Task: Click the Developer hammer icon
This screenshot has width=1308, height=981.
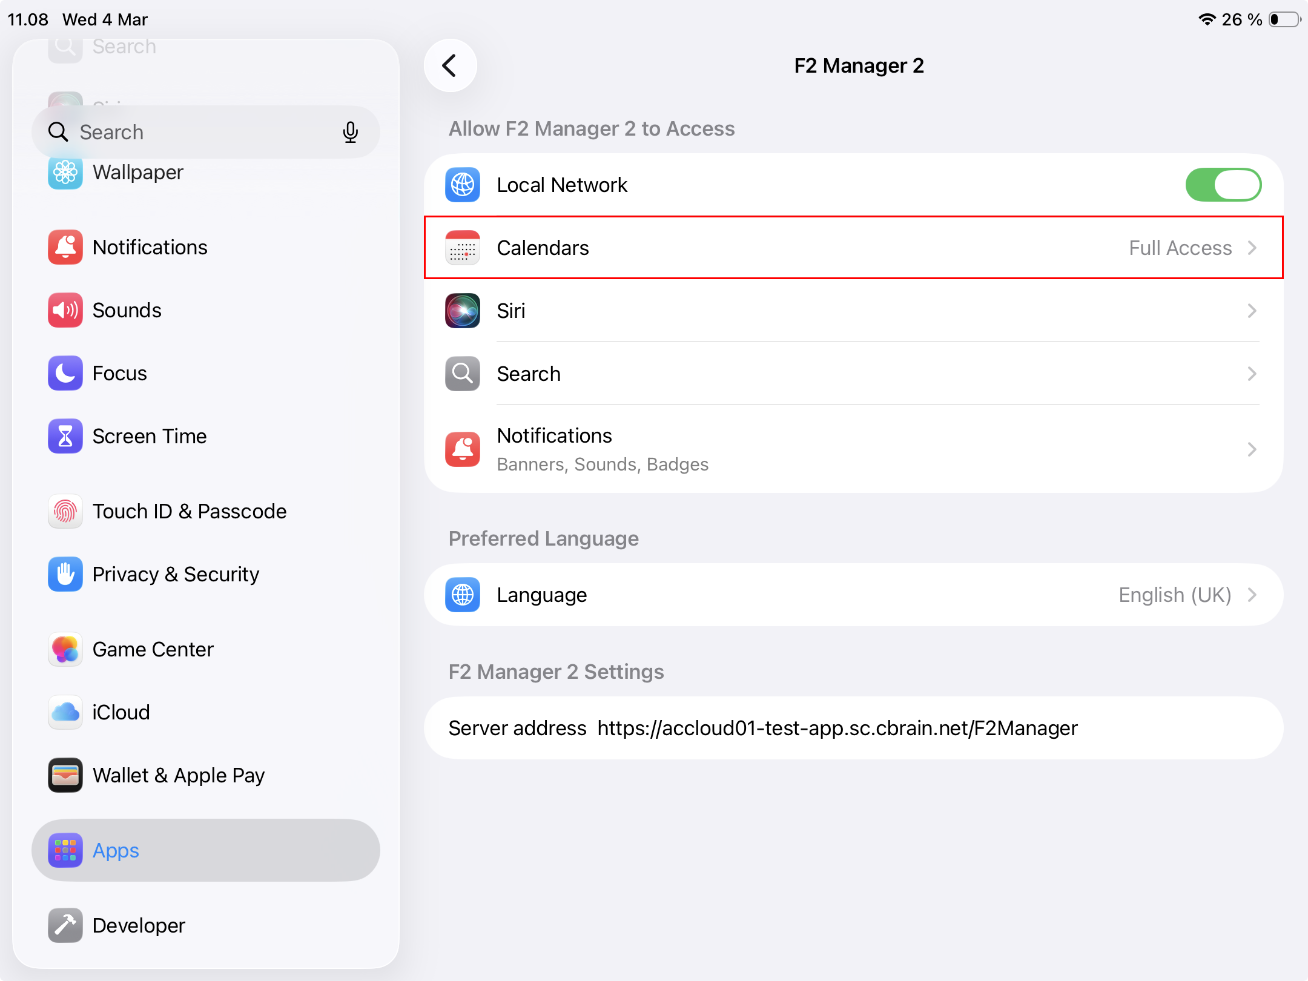Action: [65, 925]
